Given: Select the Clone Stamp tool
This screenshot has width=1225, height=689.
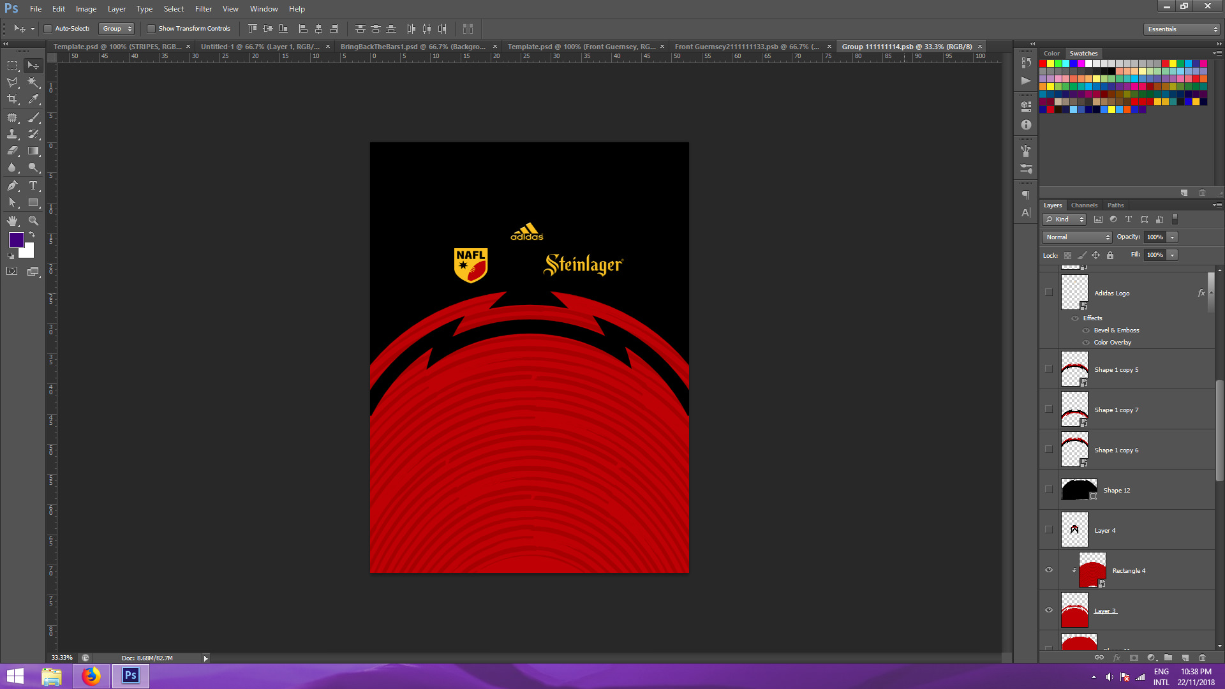Looking at the screenshot, I should click(12, 134).
